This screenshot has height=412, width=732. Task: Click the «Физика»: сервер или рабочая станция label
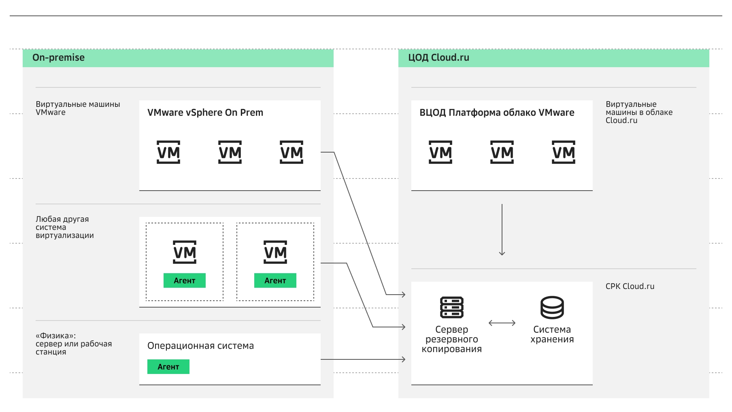click(x=74, y=344)
